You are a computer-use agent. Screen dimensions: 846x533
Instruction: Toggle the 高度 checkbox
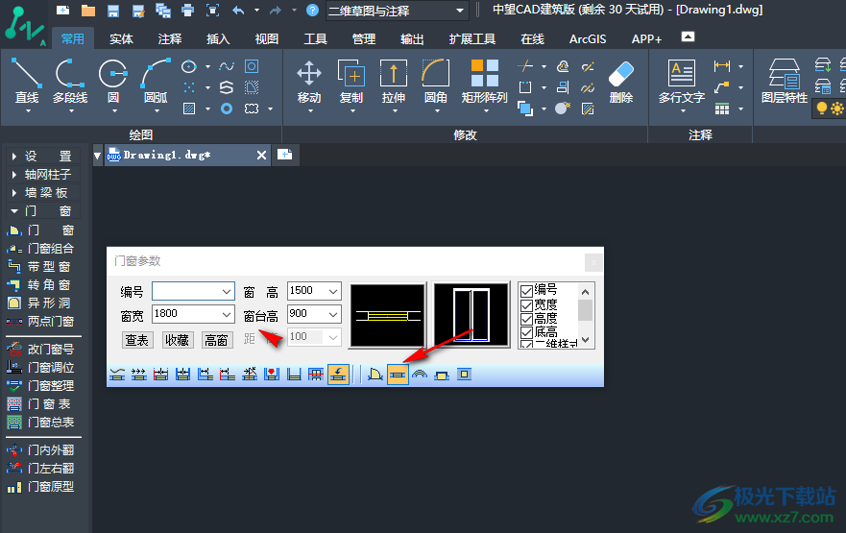pyautogui.click(x=526, y=319)
